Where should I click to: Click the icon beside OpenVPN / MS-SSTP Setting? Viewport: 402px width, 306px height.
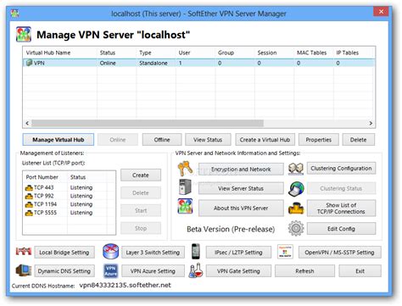click(x=285, y=252)
